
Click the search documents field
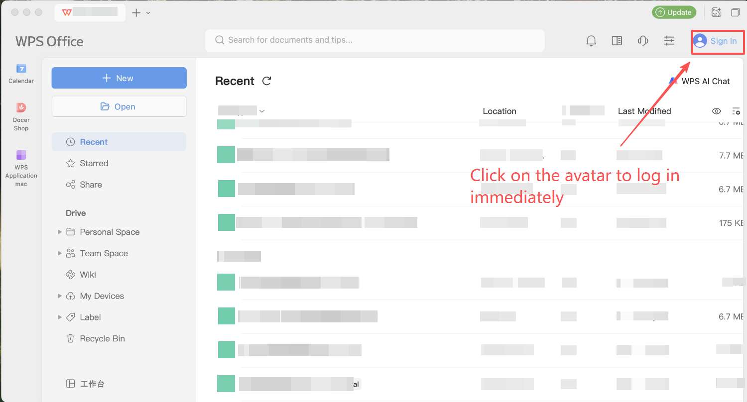point(374,40)
